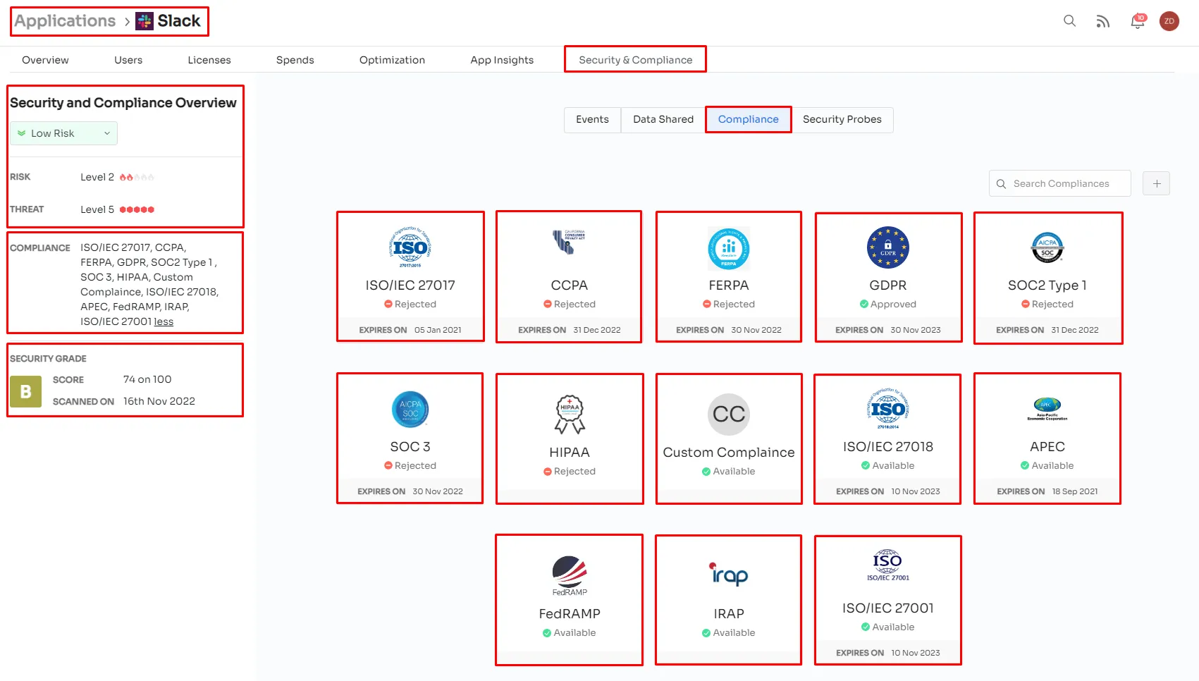Open the ISO/IEC 27017 card title

tap(410, 286)
